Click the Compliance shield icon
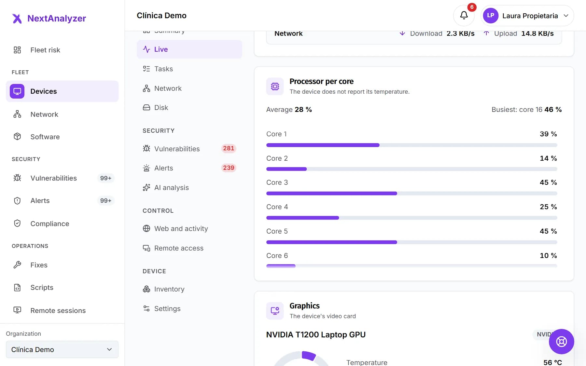Image resolution: width=586 pixels, height=366 pixels. [17, 224]
